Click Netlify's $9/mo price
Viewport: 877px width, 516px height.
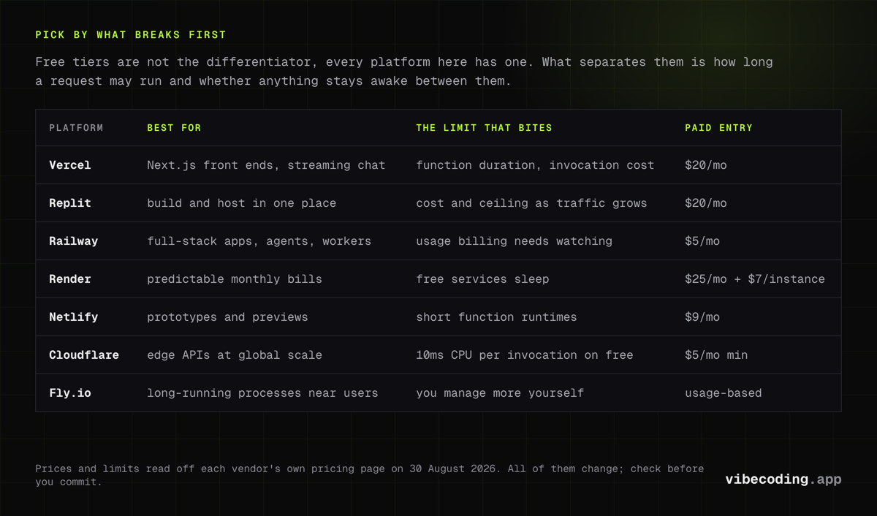click(x=702, y=317)
